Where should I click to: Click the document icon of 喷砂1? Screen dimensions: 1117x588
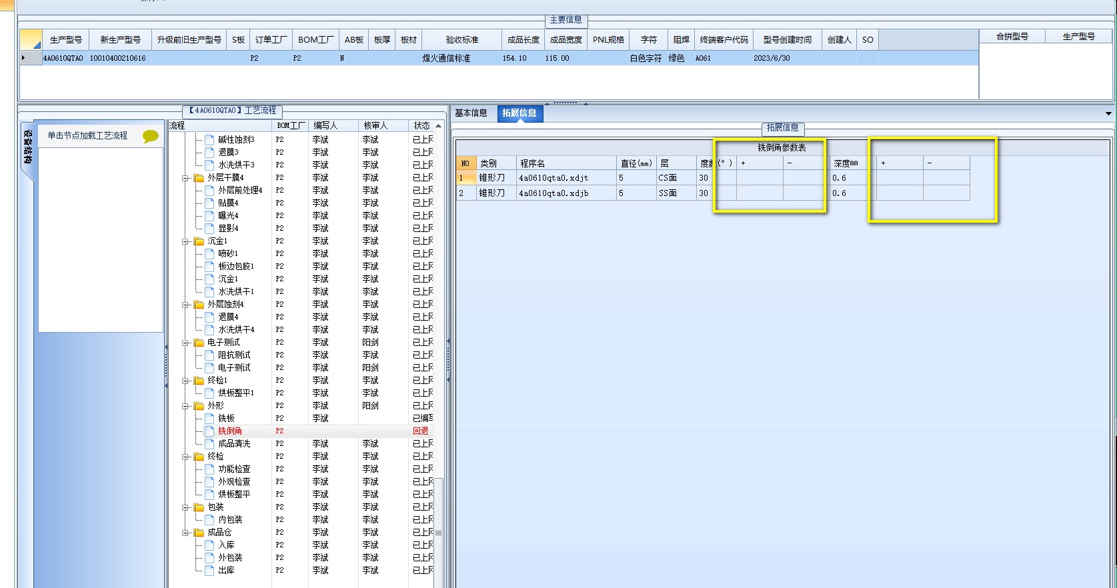[209, 253]
